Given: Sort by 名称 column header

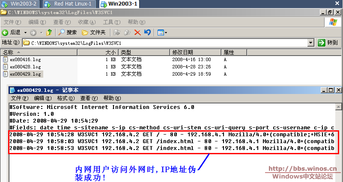Looking at the screenshot, I should point(39,53).
